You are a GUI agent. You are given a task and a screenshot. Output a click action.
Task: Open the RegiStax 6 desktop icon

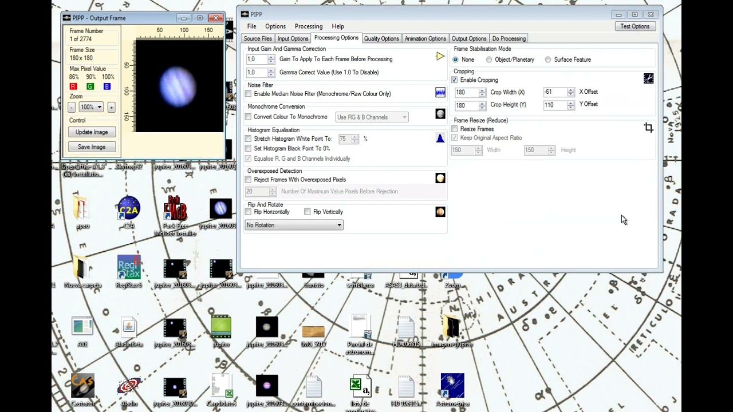[129, 271]
